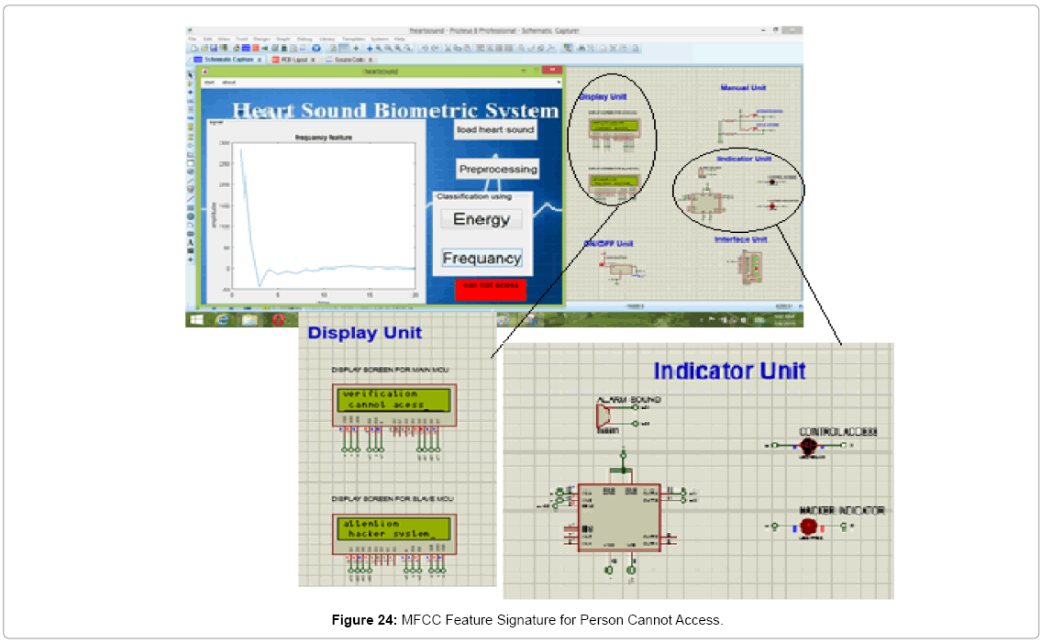
Task: Open the Windows Start button
Action: [197, 320]
